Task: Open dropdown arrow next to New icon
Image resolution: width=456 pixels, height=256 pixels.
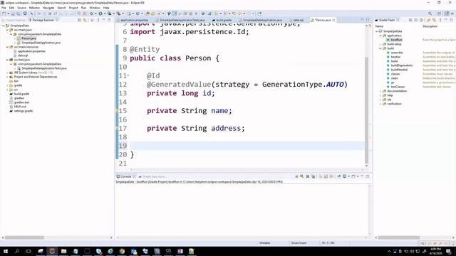Action: [x=8, y=14]
